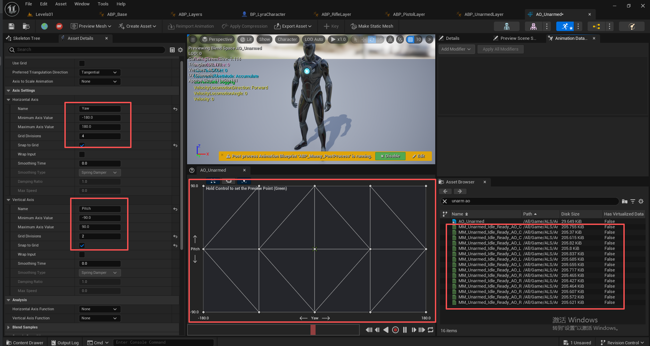Jump to the start of the animation
The image size is (650, 346).
point(369,330)
